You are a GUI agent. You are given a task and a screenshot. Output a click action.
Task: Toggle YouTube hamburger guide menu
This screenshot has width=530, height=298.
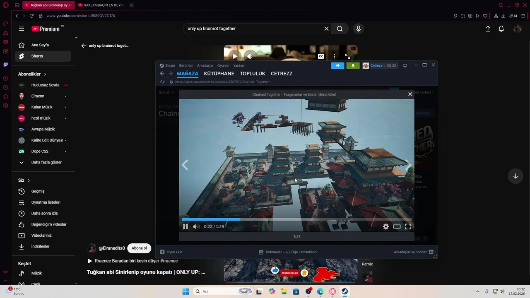[22, 29]
